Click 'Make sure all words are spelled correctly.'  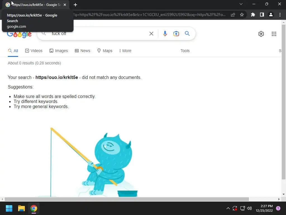pyautogui.click(x=54, y=96)
